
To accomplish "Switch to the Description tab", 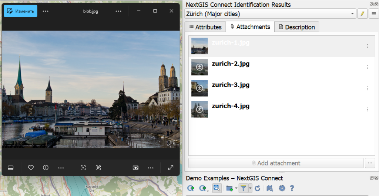I will point(297,27).
